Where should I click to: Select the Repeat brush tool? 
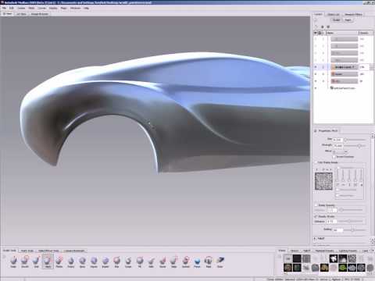(x=94, y=261)
